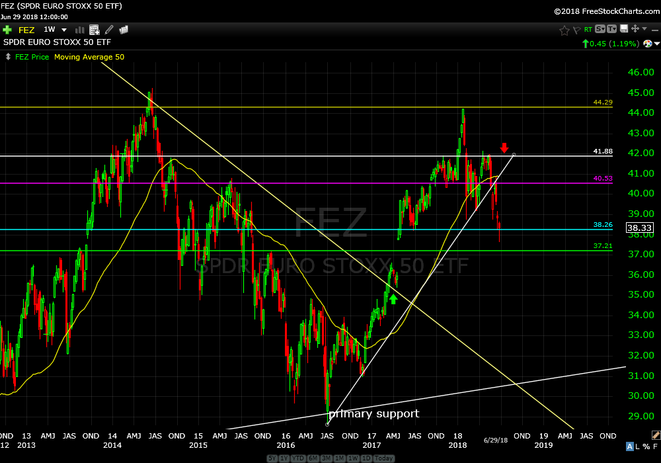Click the green plus add-symbol icon
The height and width of the screenshot is (463, 661).
(x=7, y=30)
